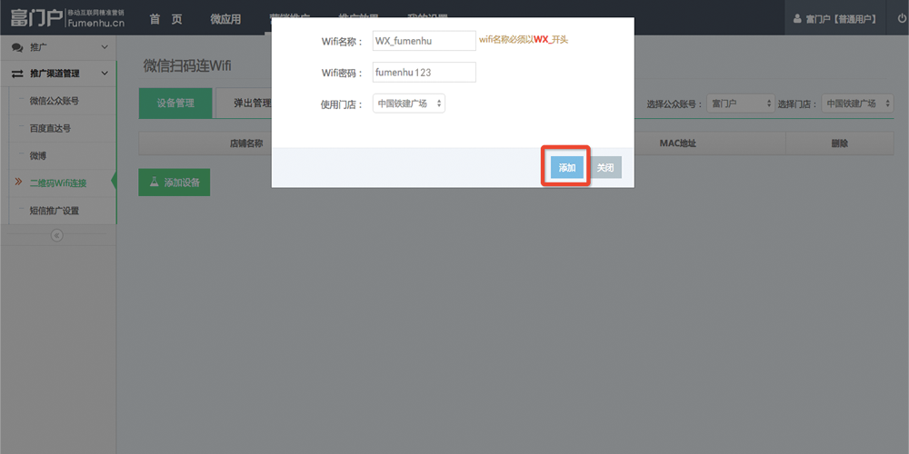The image size is (909, 454).
Task: Open the 选择公众账号 dropdown
Action: point(741,104)
